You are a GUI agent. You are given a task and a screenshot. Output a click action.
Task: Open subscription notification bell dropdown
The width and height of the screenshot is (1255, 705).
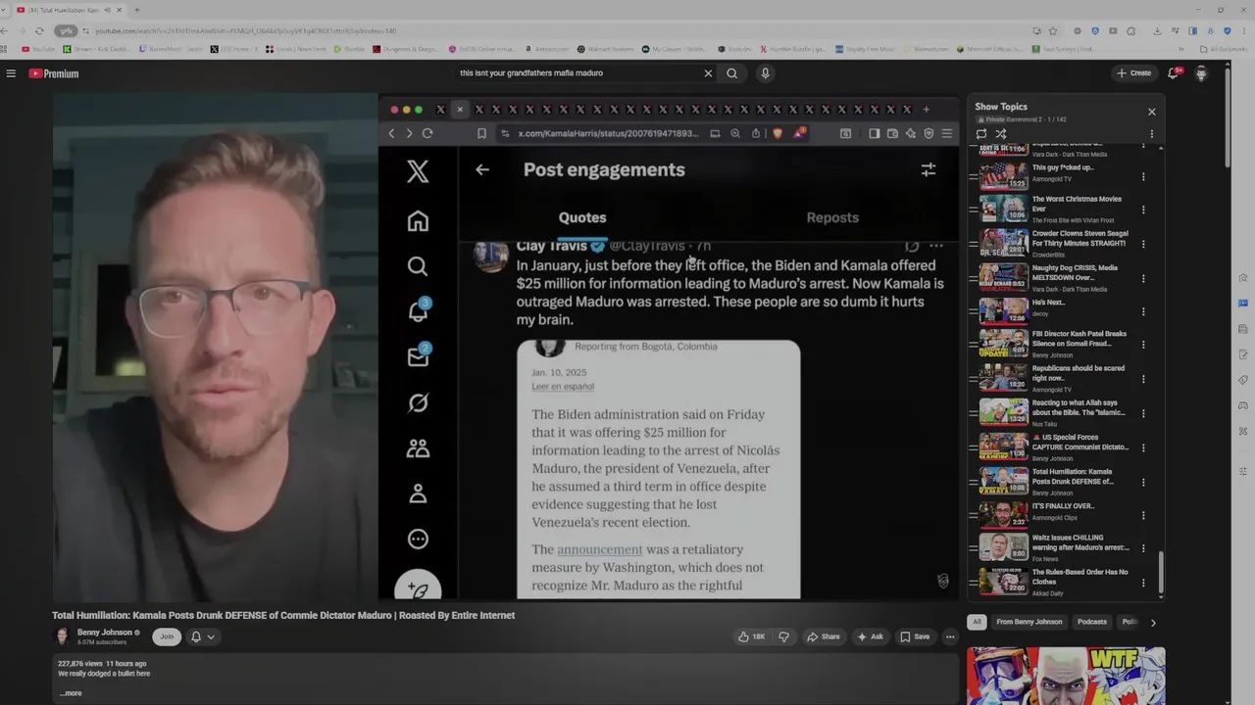click(202, 636)
